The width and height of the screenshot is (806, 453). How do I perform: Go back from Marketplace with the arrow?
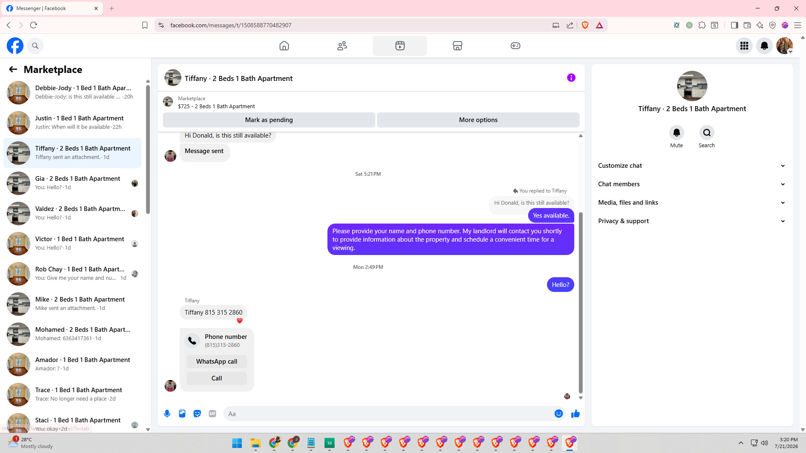[x=13, y=69]
